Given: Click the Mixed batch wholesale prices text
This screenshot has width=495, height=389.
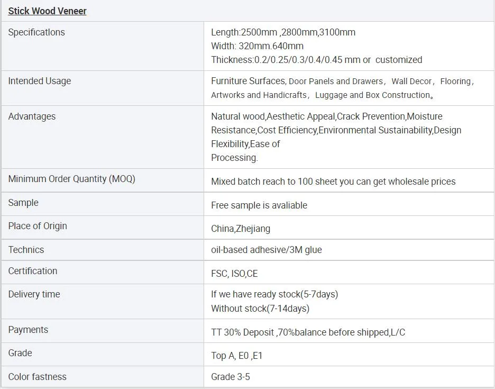Looking at the screenshot, I should 333,182.
